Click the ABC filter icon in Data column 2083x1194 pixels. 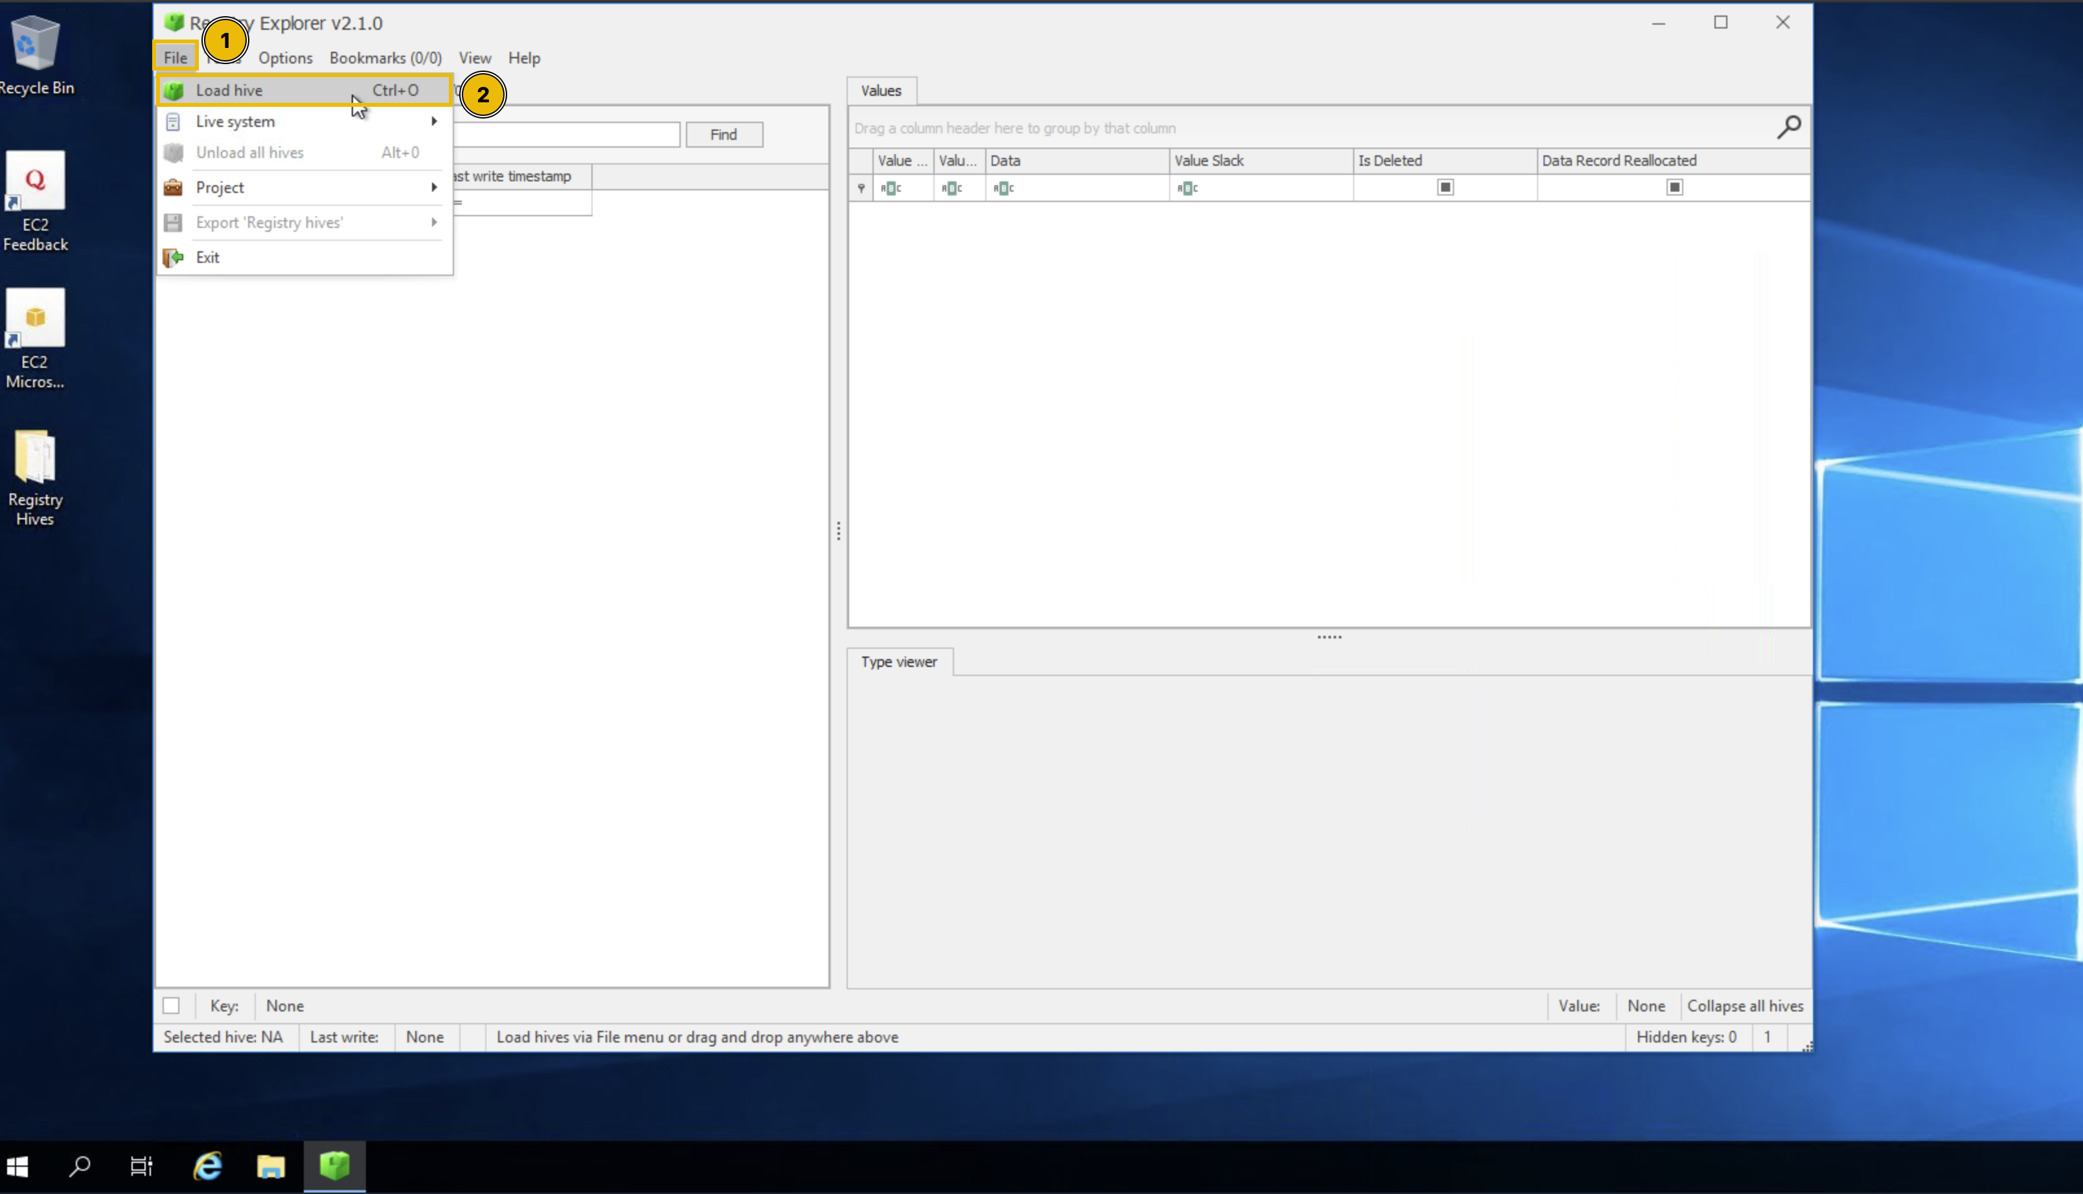point(1003,187)
